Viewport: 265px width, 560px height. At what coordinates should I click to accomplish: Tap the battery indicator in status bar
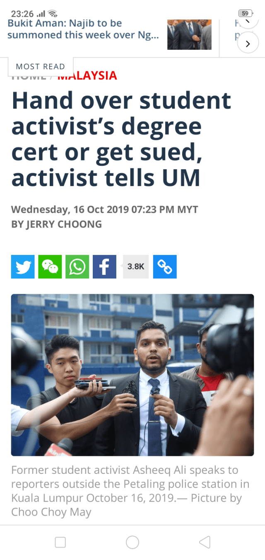(x=246, y=13)
